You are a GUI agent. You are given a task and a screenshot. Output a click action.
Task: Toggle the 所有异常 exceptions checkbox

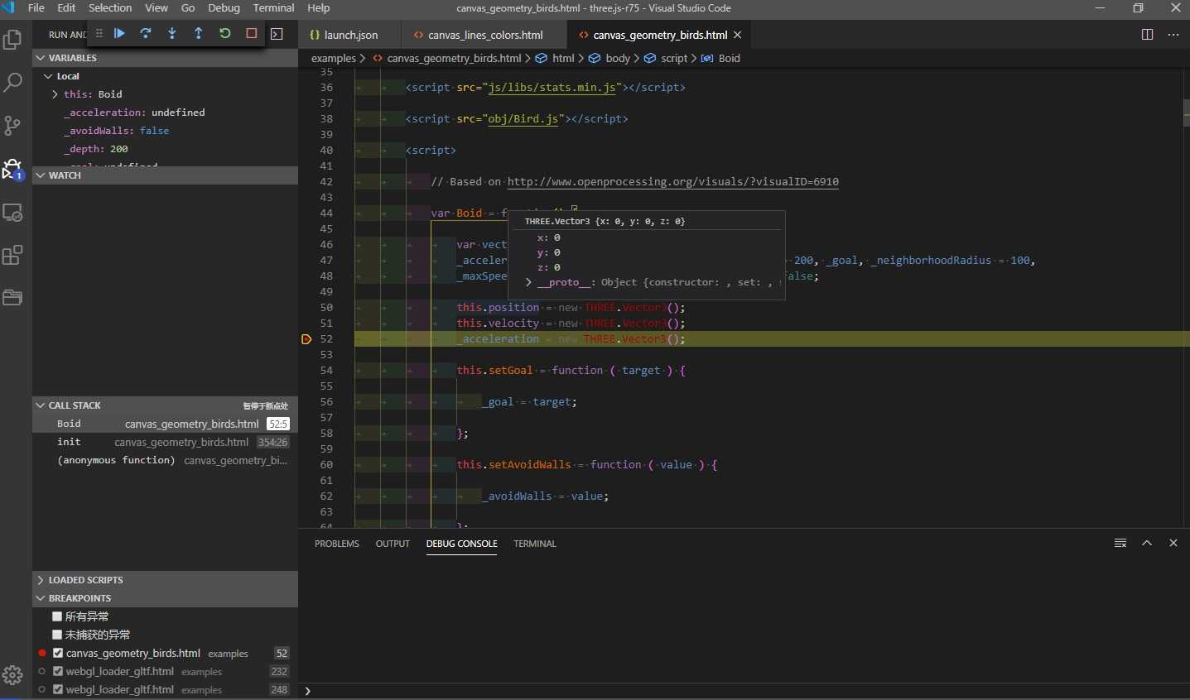click(57, 616)
